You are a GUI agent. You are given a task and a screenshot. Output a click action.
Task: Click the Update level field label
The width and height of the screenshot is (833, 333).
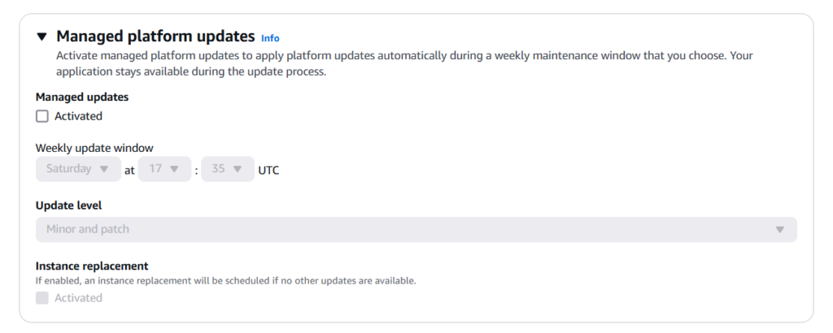pos(68,205)
